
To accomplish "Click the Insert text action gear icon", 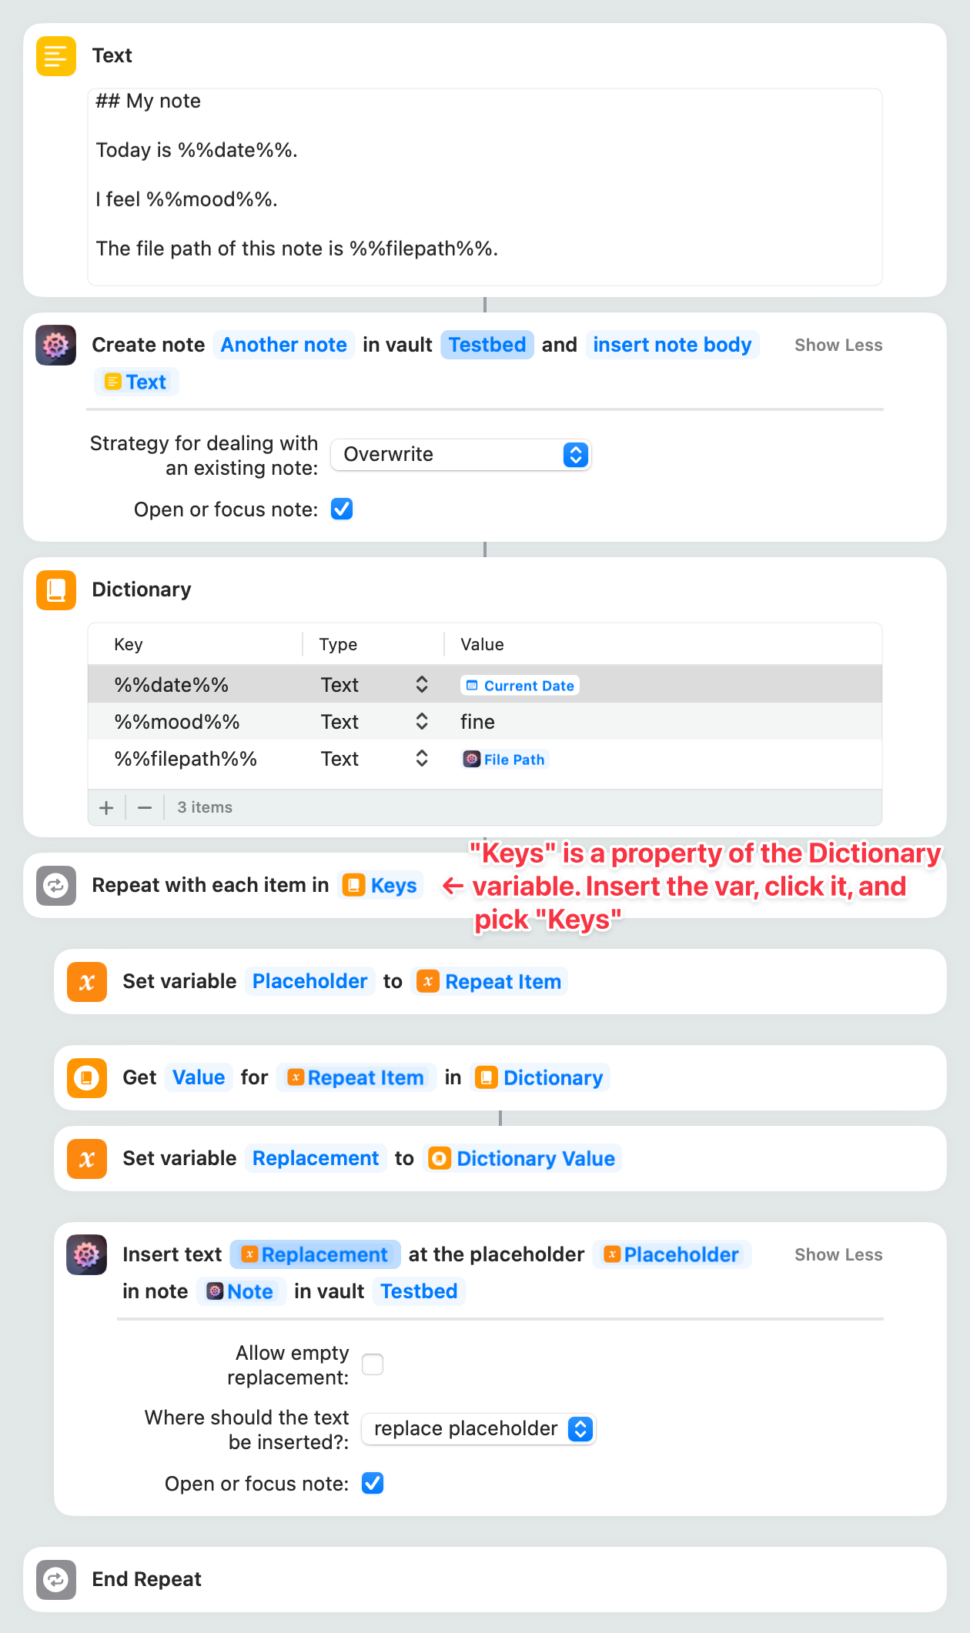I will click(87, 1255).
